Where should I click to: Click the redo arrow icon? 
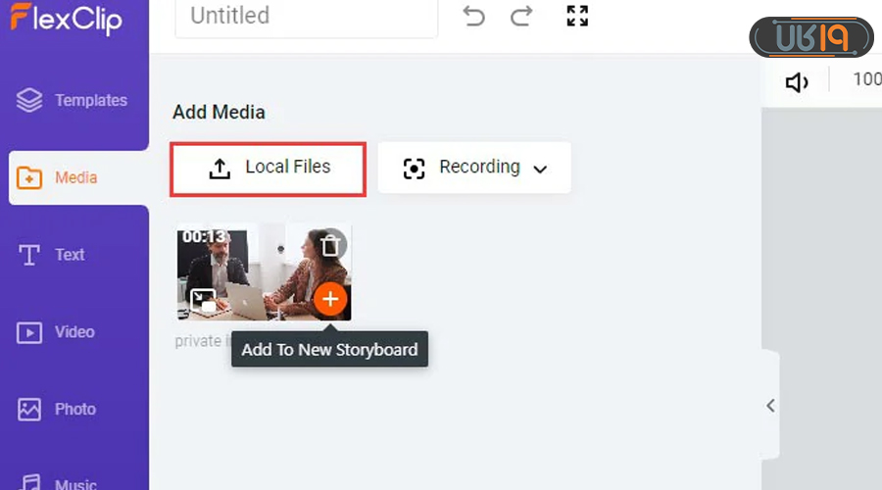click(x=522, y=16)
